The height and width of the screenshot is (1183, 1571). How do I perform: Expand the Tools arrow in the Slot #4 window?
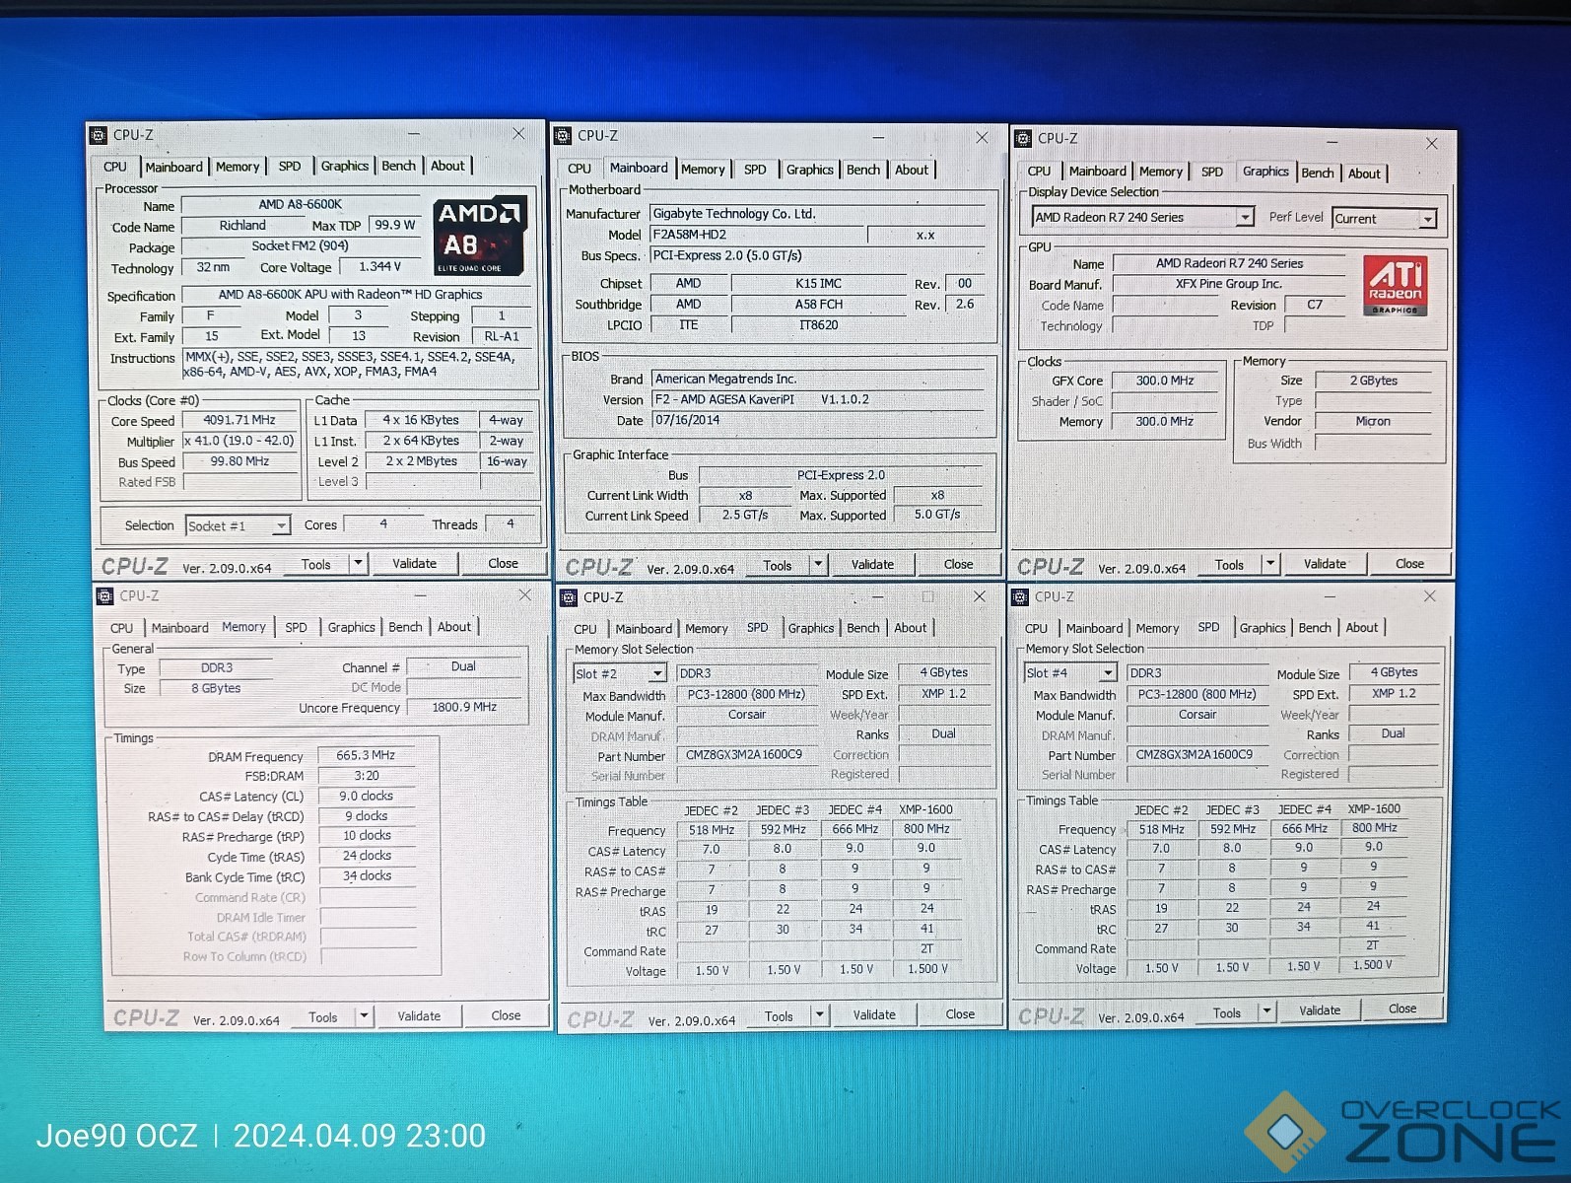(1267, 1011)
